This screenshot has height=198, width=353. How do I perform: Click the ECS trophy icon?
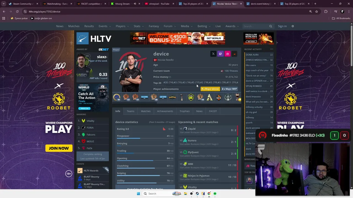coord(219,97)
